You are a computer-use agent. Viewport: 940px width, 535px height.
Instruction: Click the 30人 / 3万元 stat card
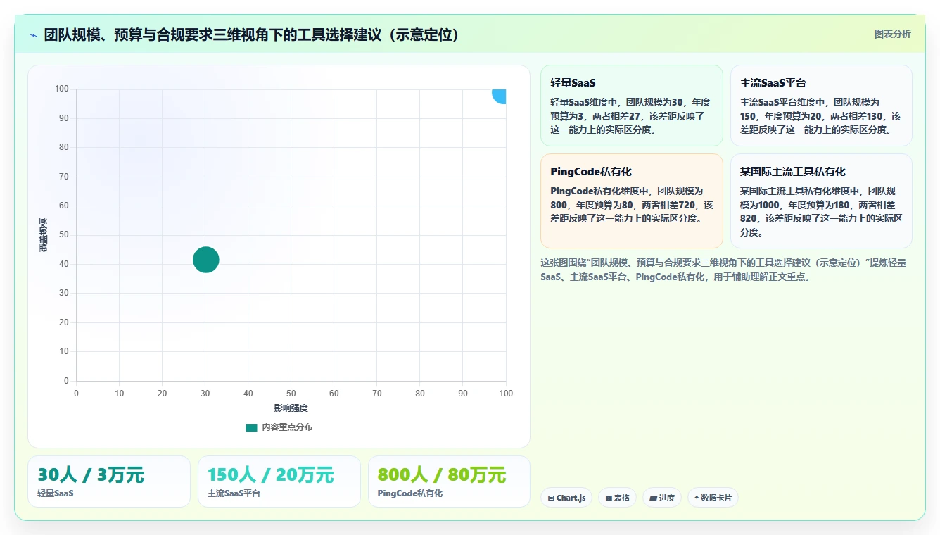109,481
